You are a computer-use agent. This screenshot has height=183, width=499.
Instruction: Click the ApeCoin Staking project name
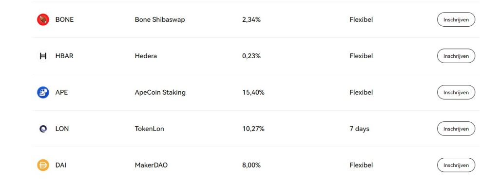point(160,93)
